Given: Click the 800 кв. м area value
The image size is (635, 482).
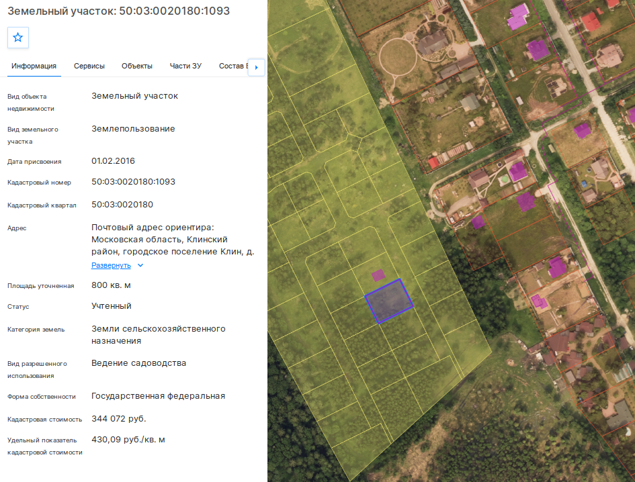Looking at the screenshot, I should (x=111, y=285).
